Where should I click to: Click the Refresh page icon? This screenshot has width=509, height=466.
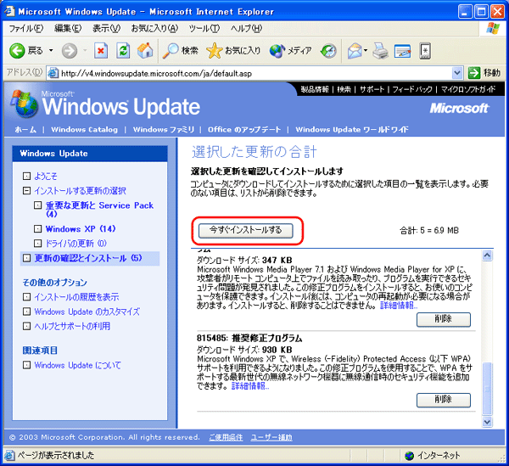pyautogui.click(x=123, y=51)
